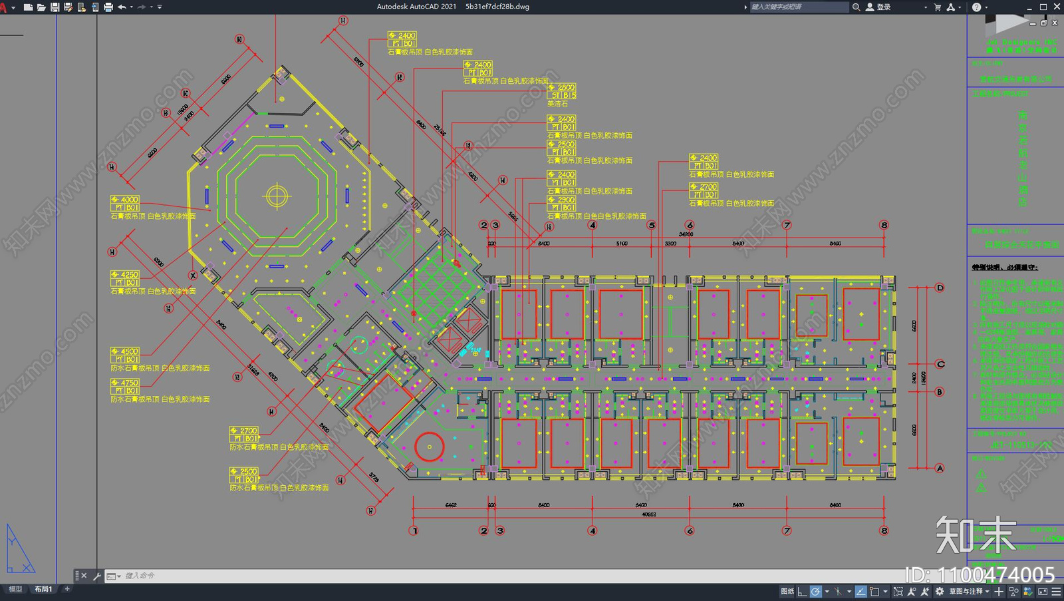Screen dimensions: 1064x601
Task: Expand the Help dropdown arrow
Action: pyautogui.click(x=986, y=7)
